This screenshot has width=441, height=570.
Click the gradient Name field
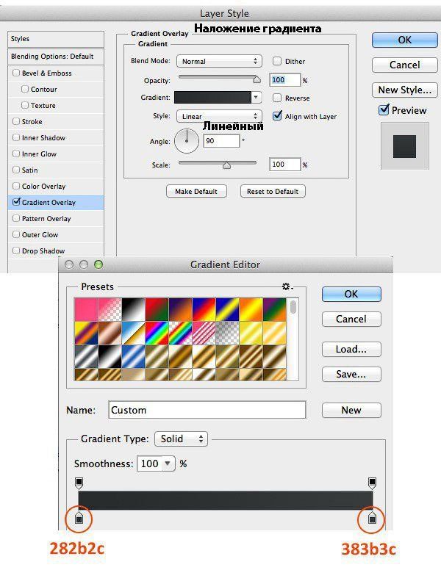(207, 410)
